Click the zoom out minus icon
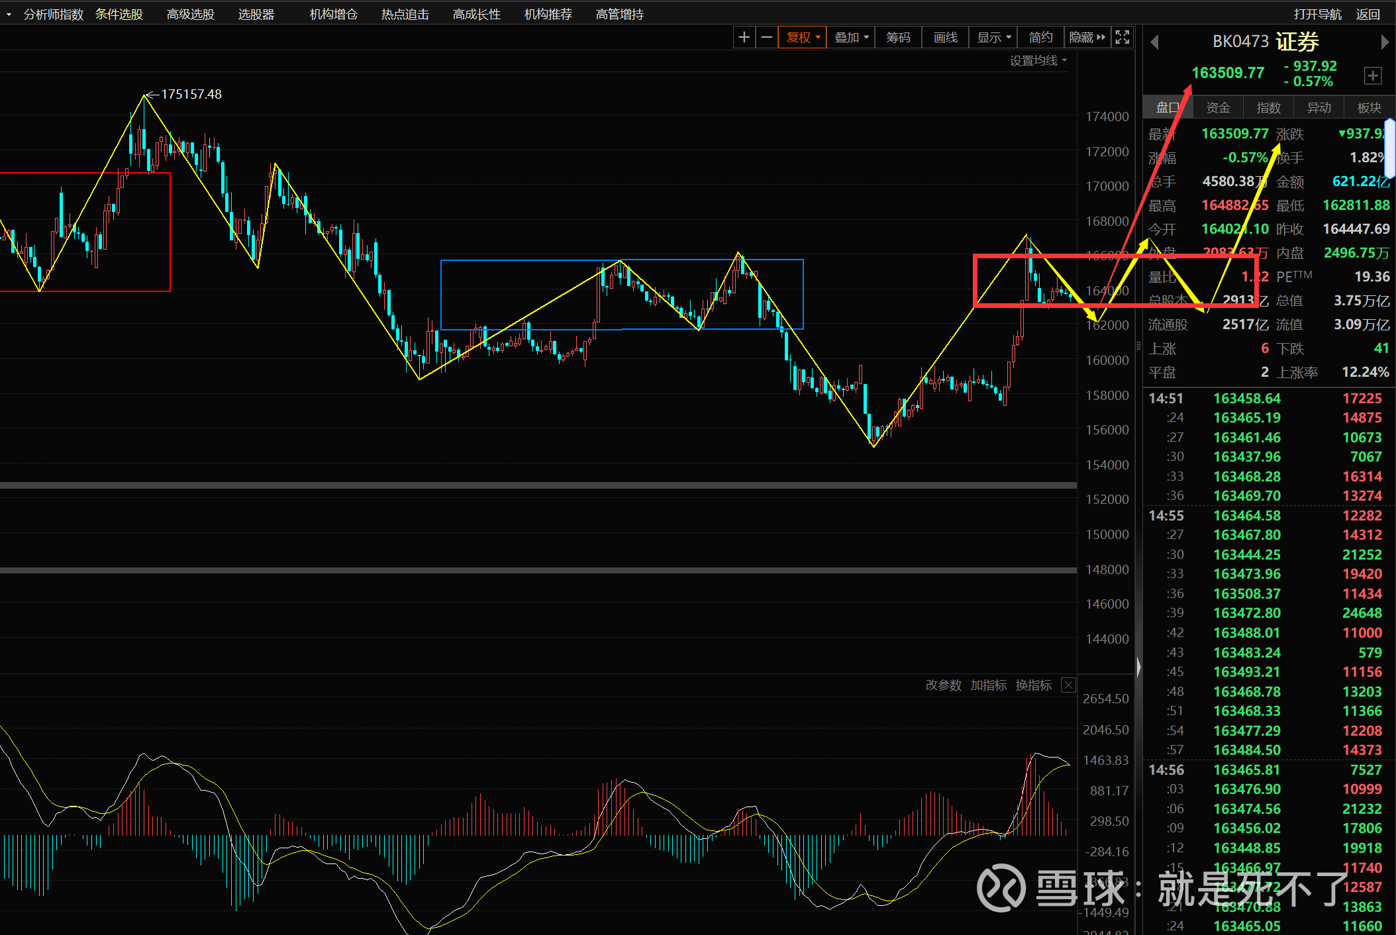The width and height of the screenshot is (1396, 935). pyautogui.click(x=767, y=38)
